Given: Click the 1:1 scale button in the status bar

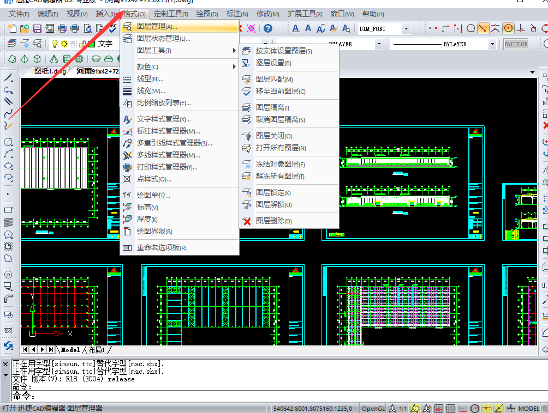Looking at the screenshot, I should (402, 407).
